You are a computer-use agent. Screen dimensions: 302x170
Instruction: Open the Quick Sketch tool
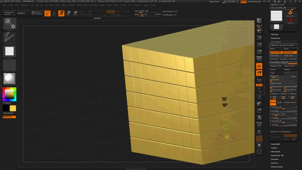37,13
